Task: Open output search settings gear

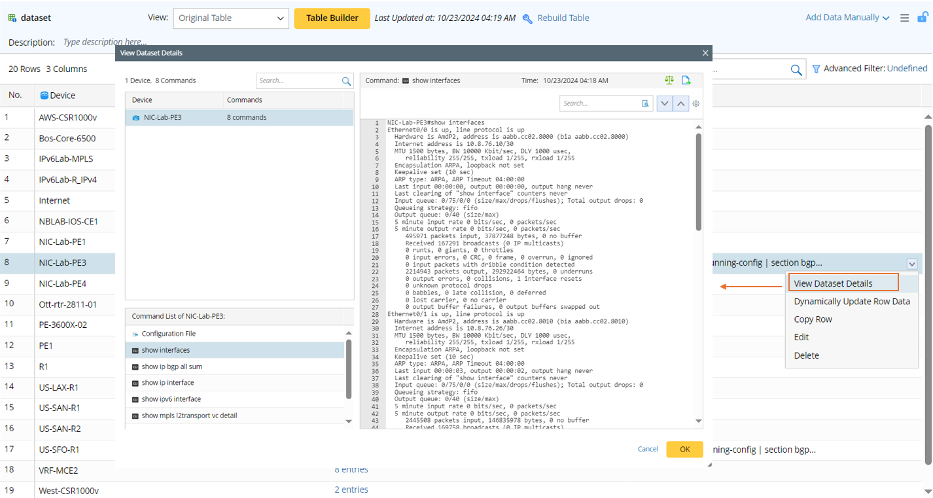Action: [695, 103]
